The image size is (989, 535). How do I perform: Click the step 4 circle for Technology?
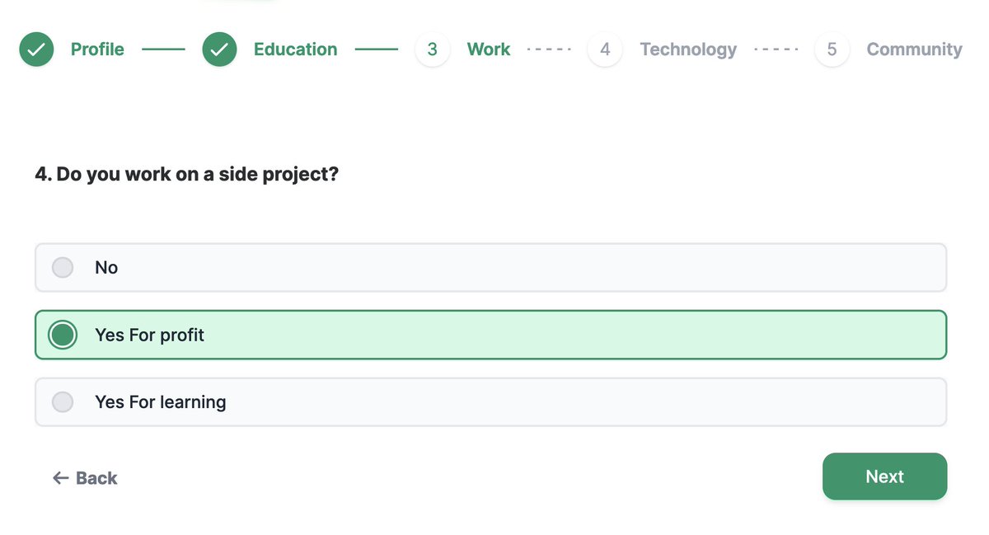(605, 49)
